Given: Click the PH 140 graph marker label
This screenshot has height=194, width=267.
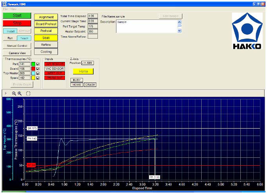Looking at the screenshot, I should [x=32, y=139].
